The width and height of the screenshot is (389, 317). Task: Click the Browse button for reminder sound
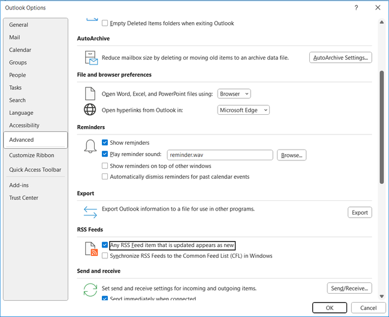click(x=292, y=155)
